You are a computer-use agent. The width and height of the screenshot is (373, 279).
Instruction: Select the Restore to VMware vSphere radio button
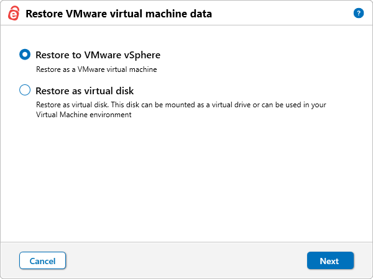[x=25, y=55]
